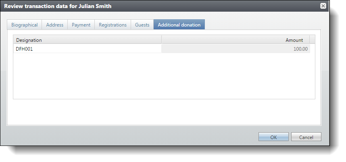Screen dimensions: 346x162
Task: Click the blank header cell after Amount
Action: click(312, 40)
